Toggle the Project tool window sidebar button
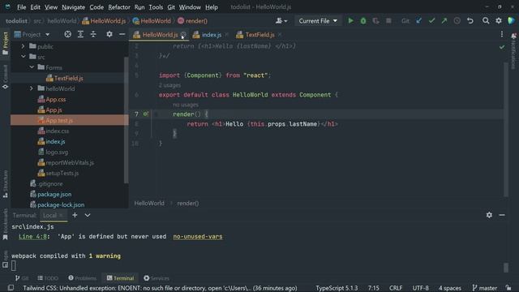The image size is (519, 292). point(6,44)
